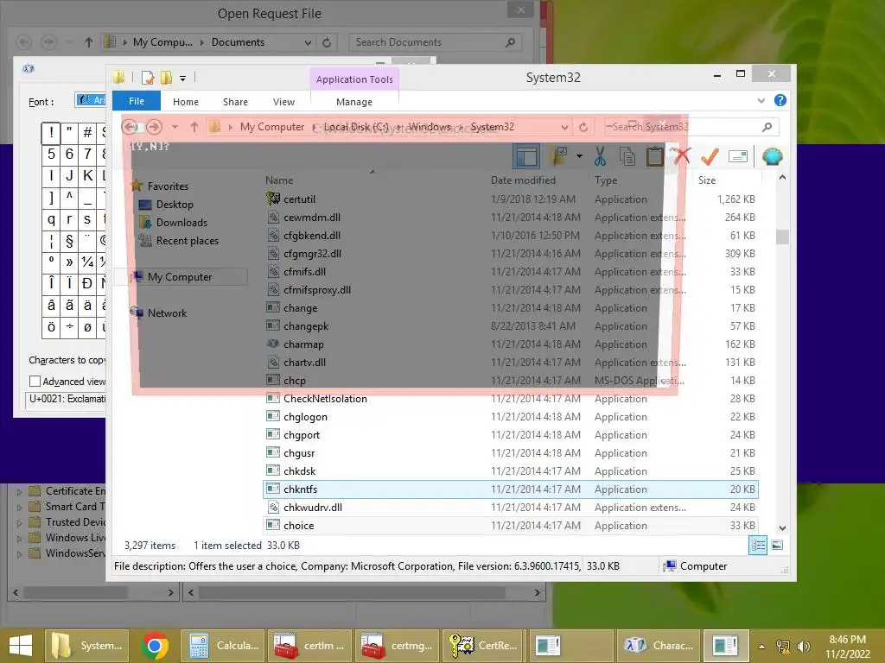The width and height of the screenshot is (885, 663).
Task: Switch to the large icons view layout
Action: tap(777, 546)
